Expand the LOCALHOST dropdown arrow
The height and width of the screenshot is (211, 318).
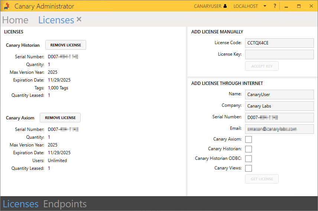coord(265,6)
